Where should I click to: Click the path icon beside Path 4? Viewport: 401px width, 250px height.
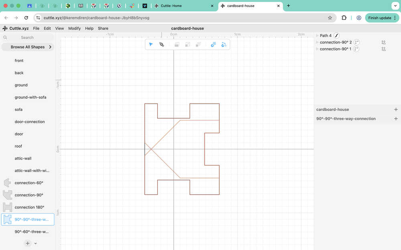coord(336,36)
